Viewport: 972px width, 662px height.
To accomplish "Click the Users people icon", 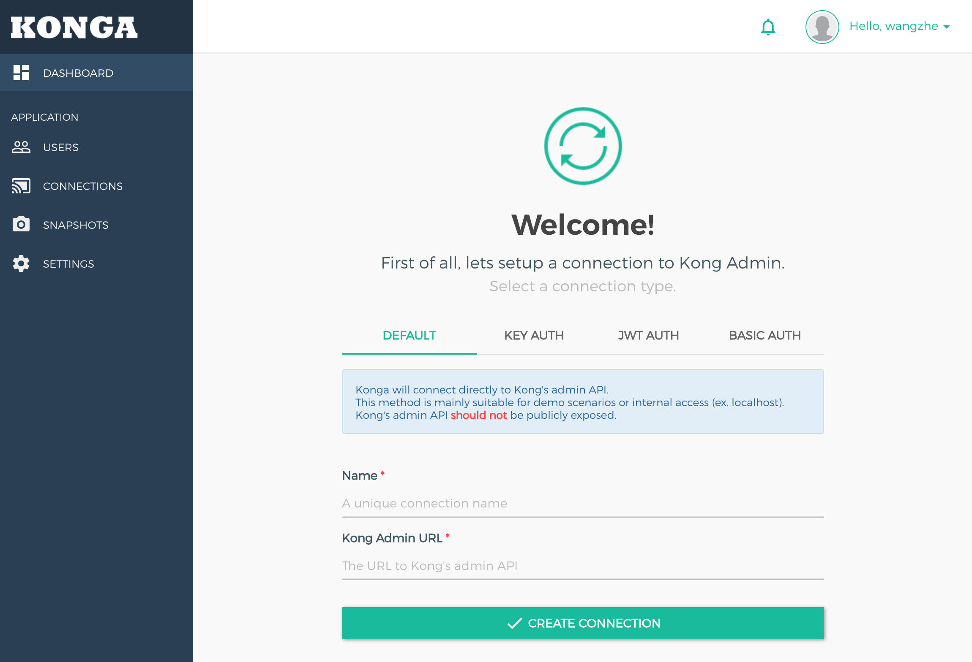I will pyautogui.click(x=21, y=147).
